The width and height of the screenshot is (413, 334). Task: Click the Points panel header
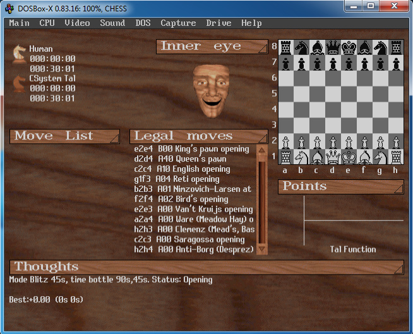pos(341,187)
